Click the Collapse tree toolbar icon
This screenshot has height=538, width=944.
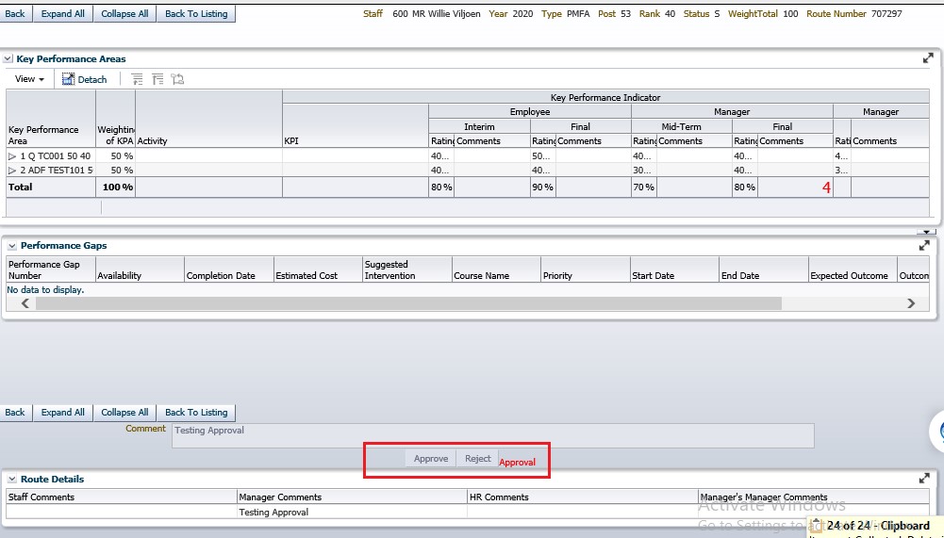pyautogui.click(x=157, y=80)
